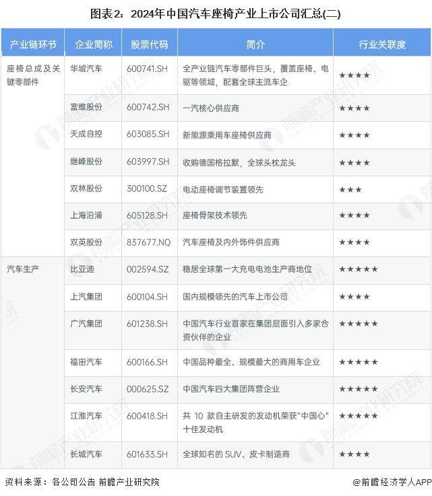Click the description 收购德国格拉默，全球头枕龙头
Screen dimensions: 432x496
click(239, 163)
